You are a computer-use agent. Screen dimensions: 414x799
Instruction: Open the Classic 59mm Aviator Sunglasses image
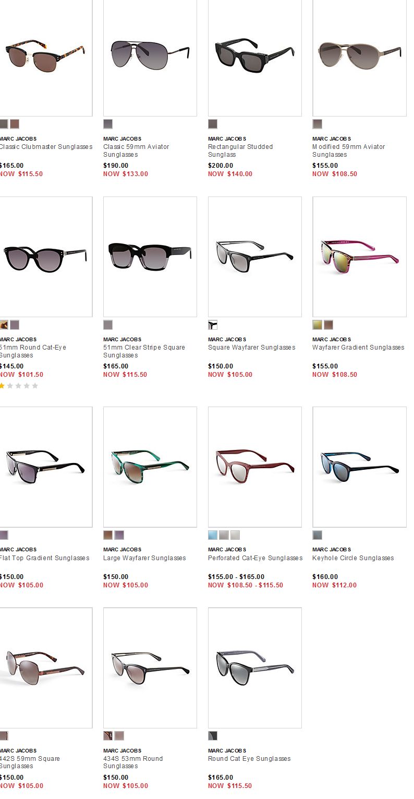click(150, 57)
